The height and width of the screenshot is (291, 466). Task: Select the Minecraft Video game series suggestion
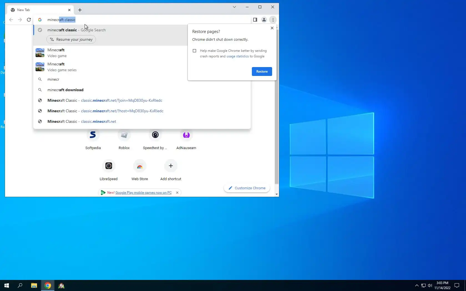click(x=110, y=67)
